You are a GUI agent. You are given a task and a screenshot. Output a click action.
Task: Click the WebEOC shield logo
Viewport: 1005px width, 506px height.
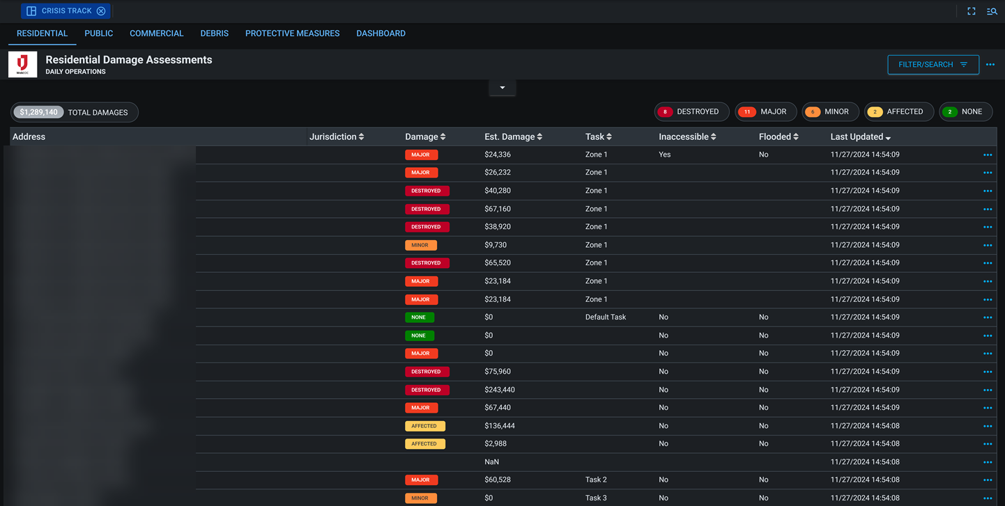22,64
